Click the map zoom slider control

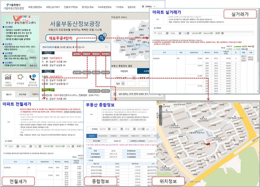[160, 115]
